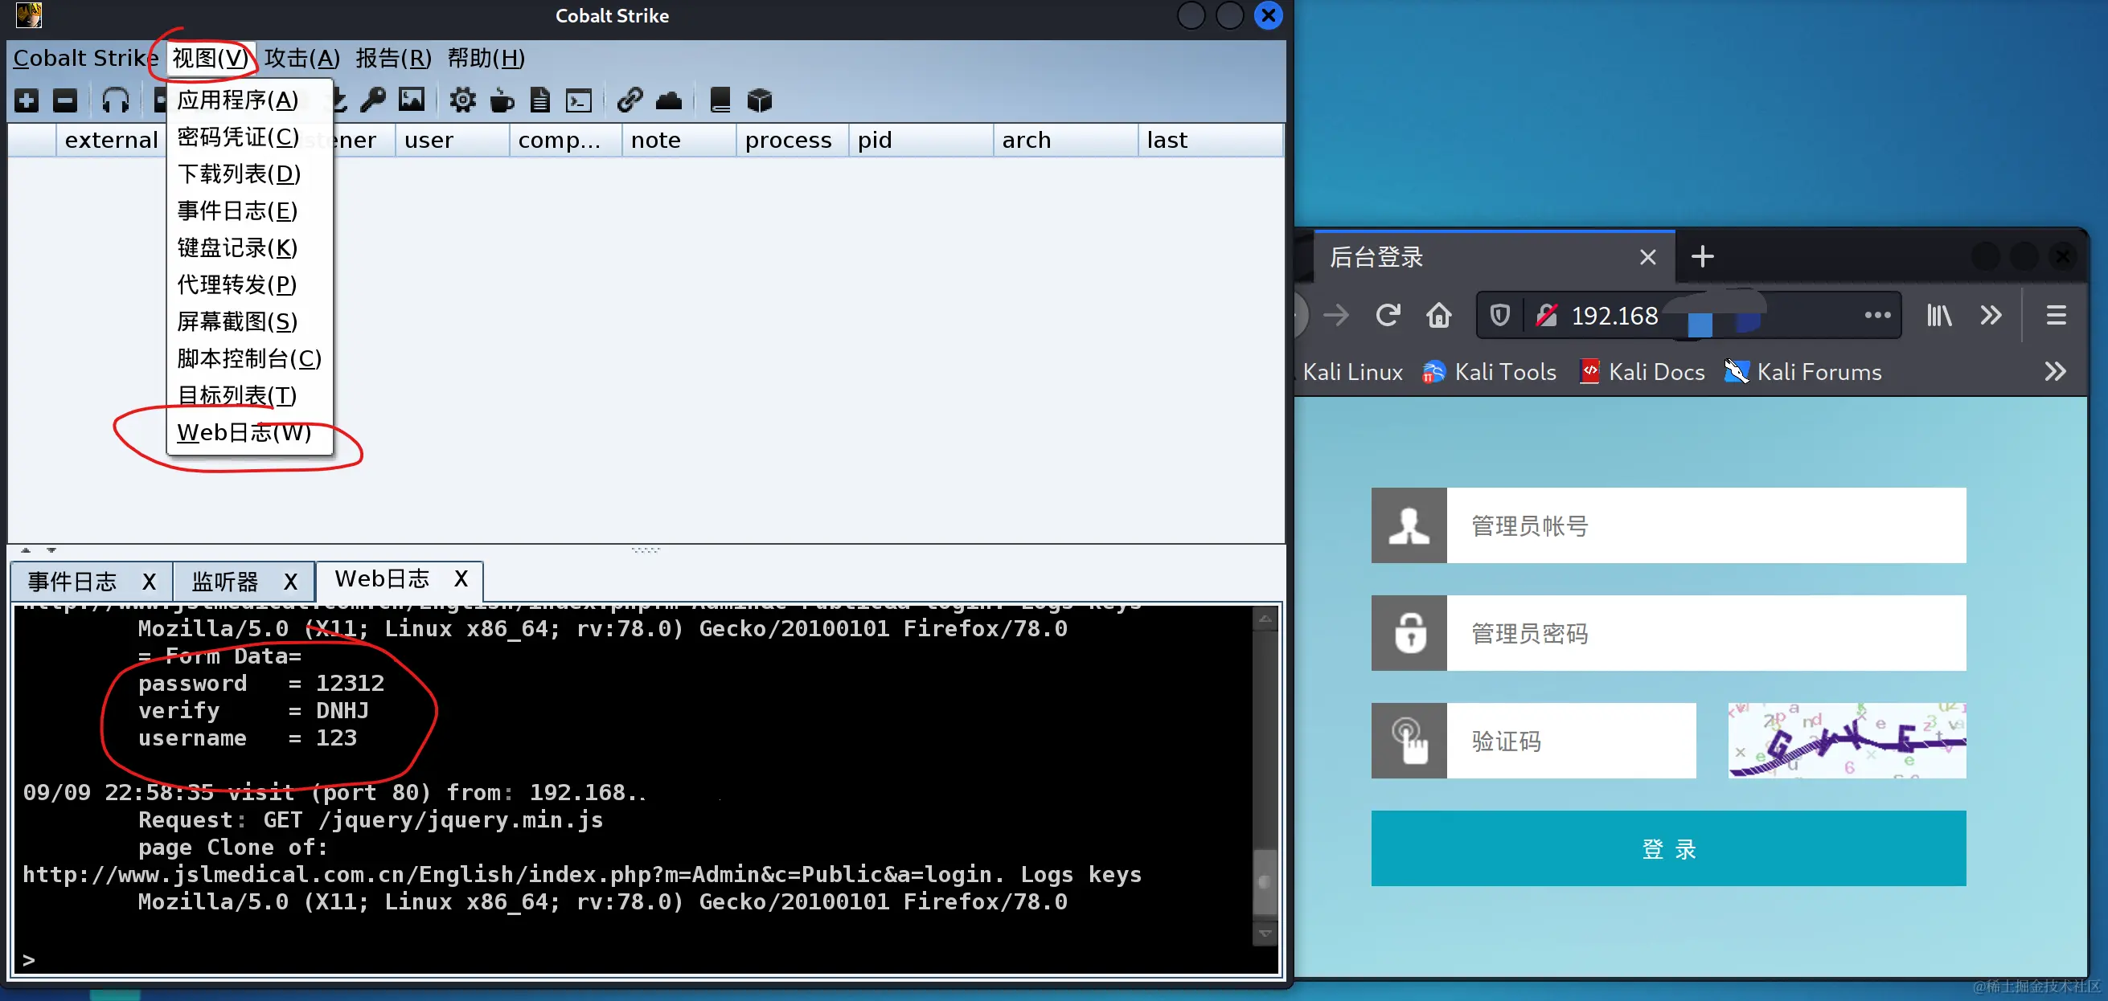
Task: Select 密码凭证(C) menu entry
Action: point(249,137)
